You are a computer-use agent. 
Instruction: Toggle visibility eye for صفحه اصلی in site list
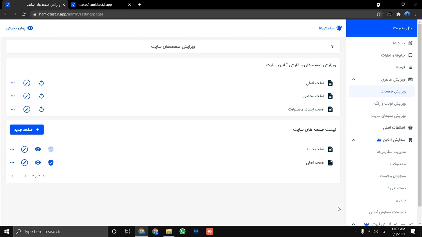tap(38, 163)
